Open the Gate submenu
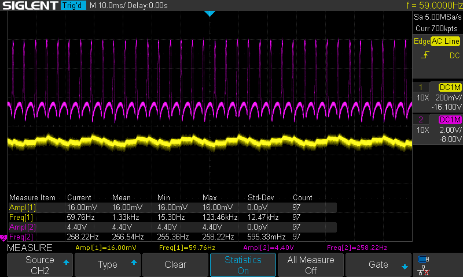The width and height of the screenshot is (463, 277). (379, 265)
